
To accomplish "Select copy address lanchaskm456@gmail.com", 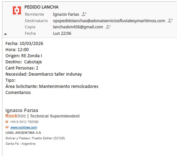I will tap(78, 27).
